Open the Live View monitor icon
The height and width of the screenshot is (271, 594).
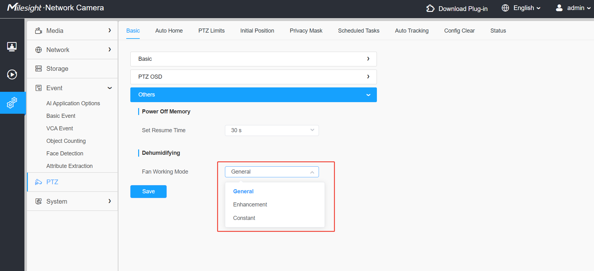tap(12, 47)
